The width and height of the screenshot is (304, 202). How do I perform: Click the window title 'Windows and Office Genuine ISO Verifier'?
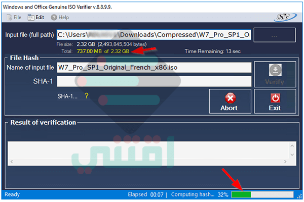pos(57,7)
